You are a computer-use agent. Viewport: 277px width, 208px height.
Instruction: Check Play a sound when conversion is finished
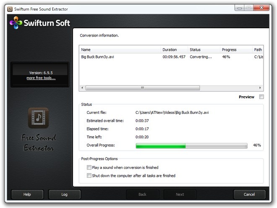coord(89,167)
